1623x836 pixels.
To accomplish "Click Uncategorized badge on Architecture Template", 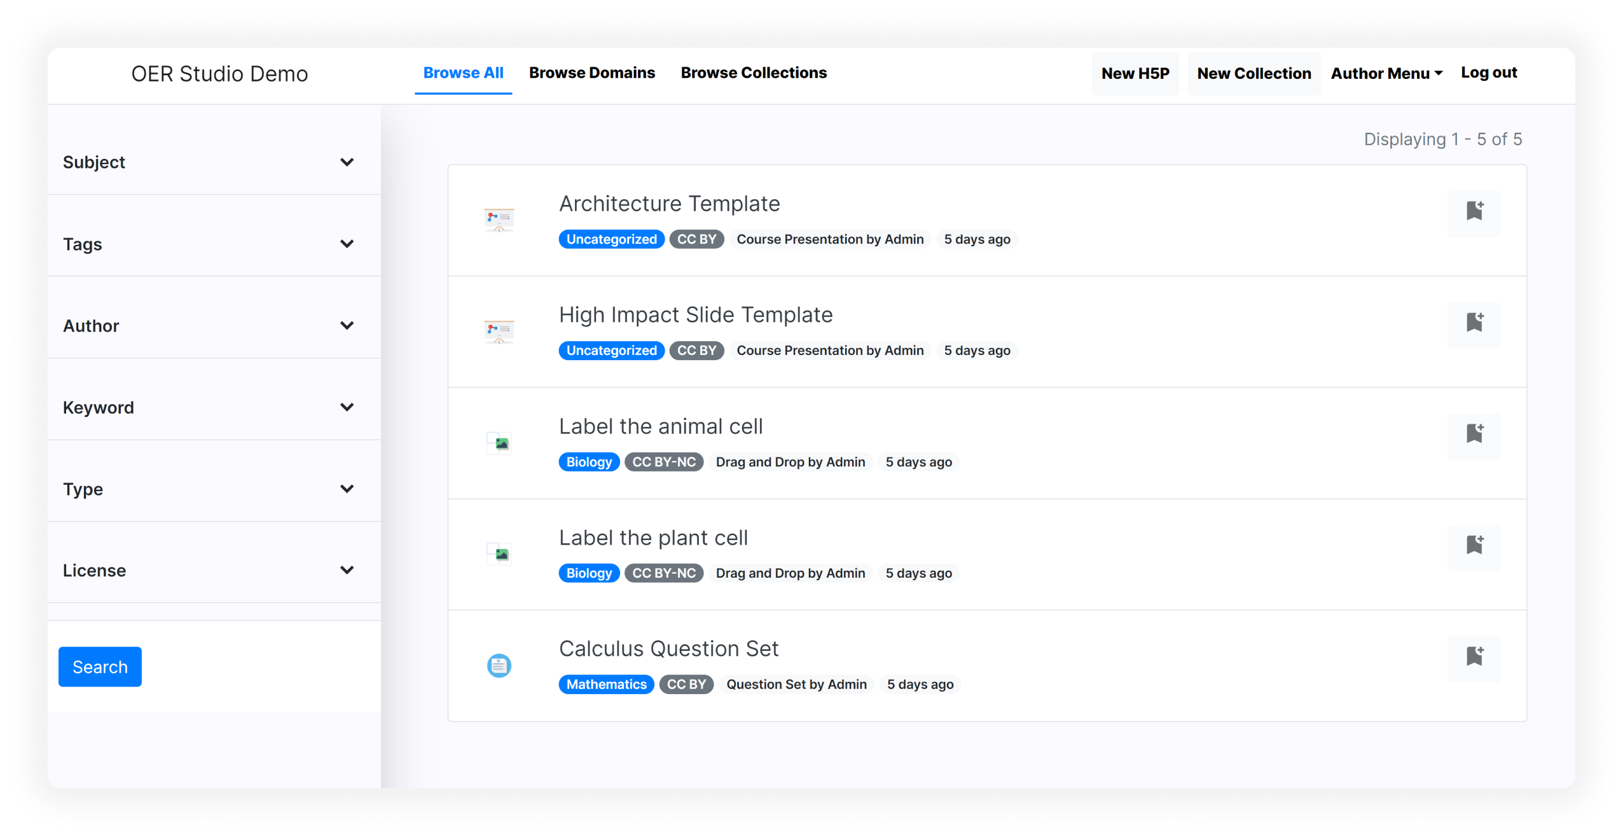I will point(611,239).
